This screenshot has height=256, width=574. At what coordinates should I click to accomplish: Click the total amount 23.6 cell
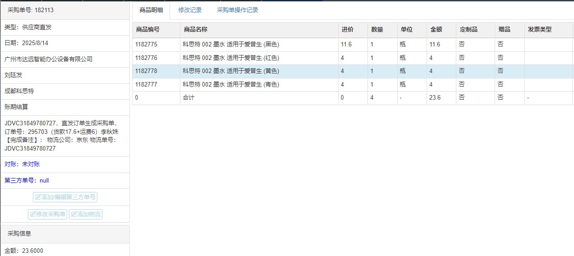(x=441, y=98)
